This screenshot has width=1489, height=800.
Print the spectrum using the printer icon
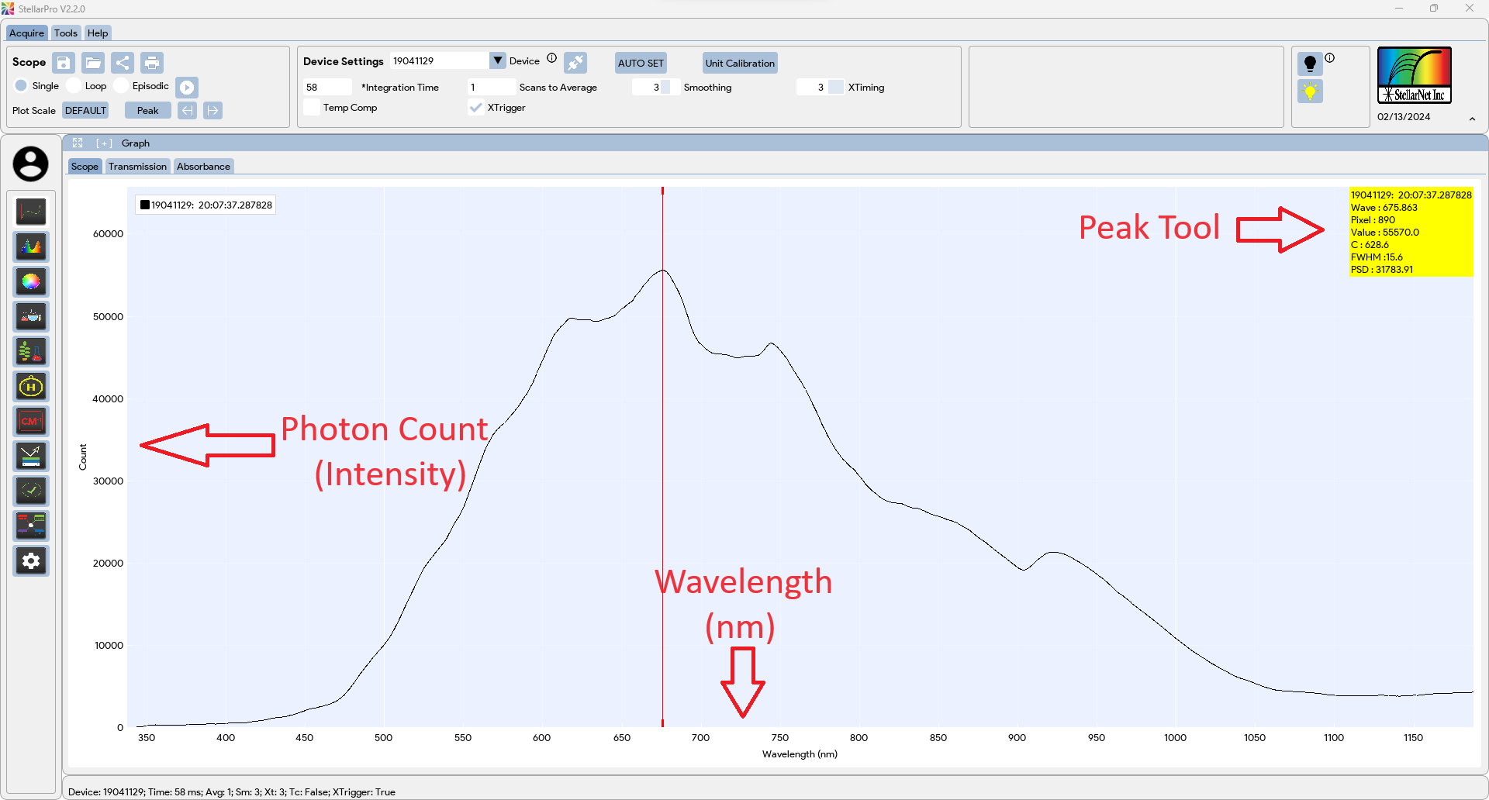point(152,63)
